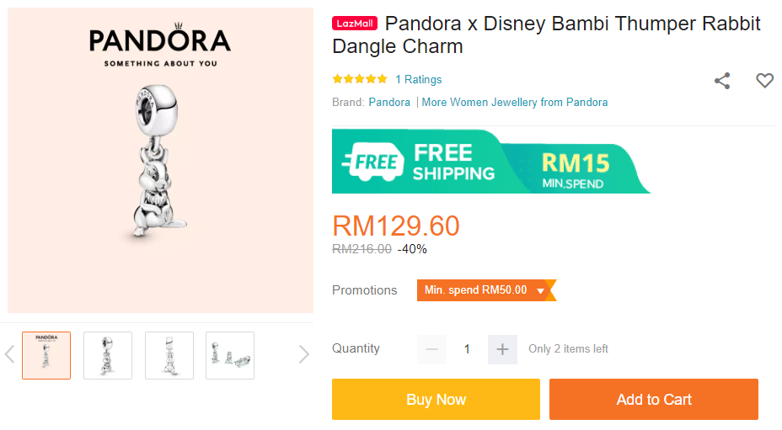Expand the Min. spend RM50.00 promotion
The image size is (782, 430).
pyautogui.click(x=485, y=290)
